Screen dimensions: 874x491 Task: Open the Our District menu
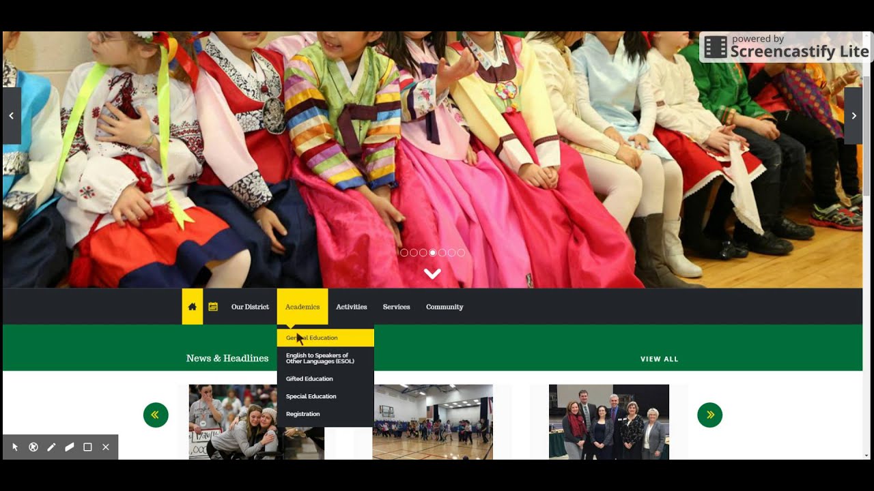tap(250, 307)
